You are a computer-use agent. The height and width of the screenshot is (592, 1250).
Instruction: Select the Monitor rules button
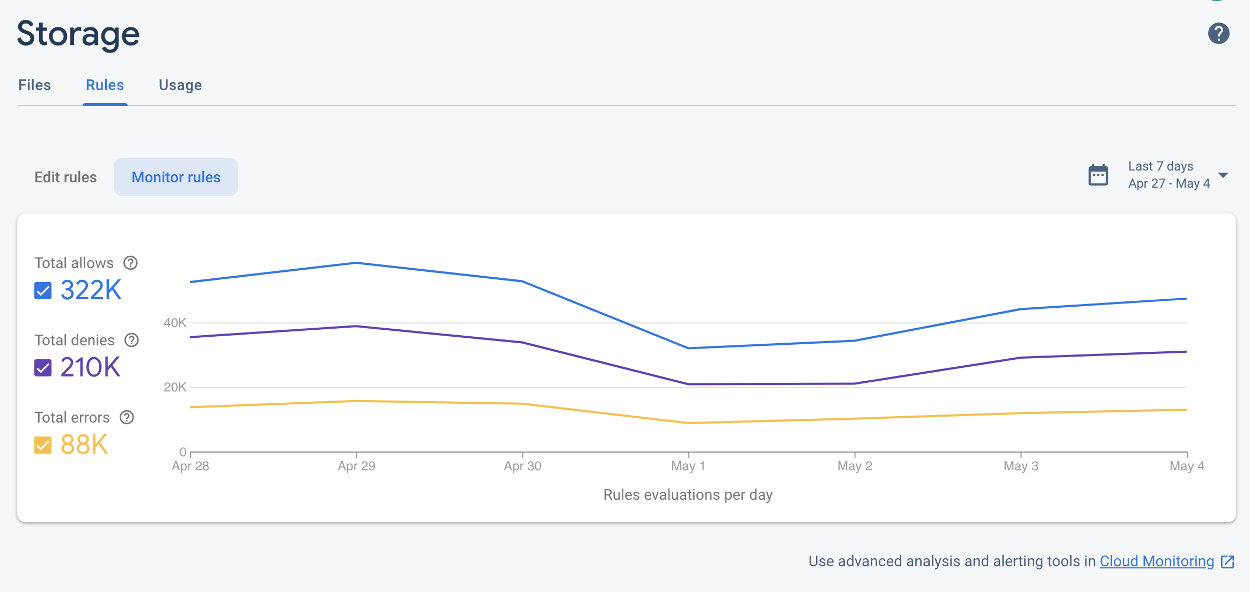click(175, 177)
